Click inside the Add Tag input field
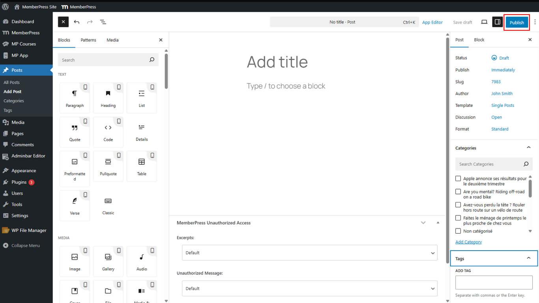Image resolution: width=539 pixels, height=303 pixels. click(x=494, y=282)
